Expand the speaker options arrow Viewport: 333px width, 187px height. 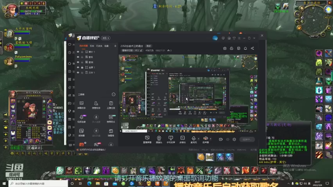(211, 139)
